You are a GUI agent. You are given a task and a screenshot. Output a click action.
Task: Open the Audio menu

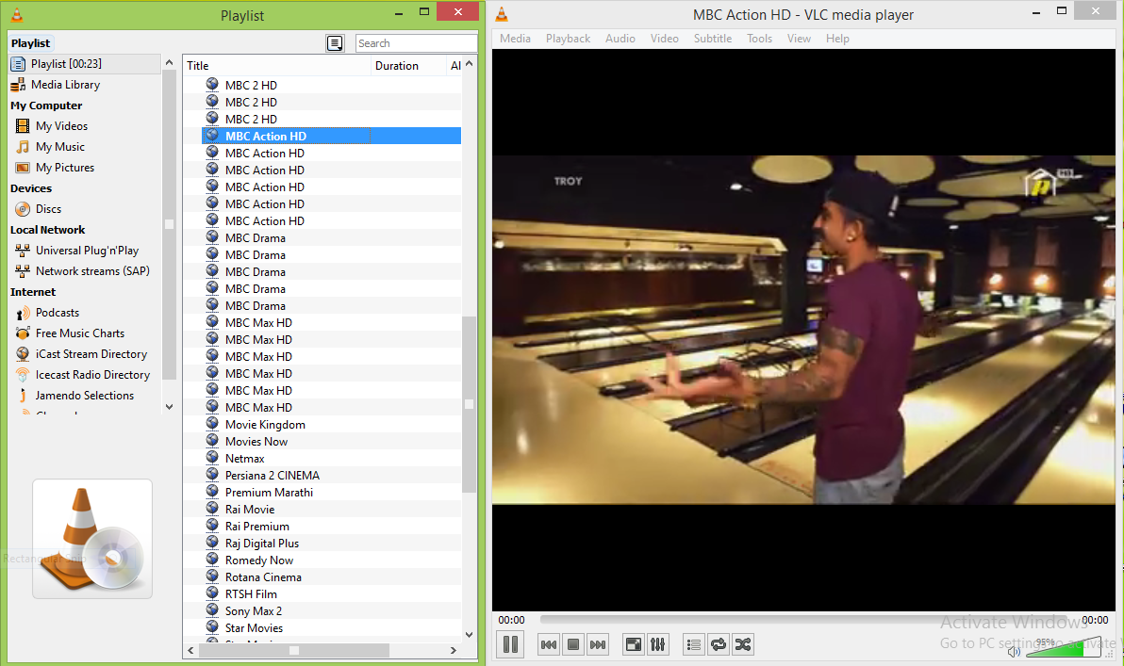click(620, 39)
